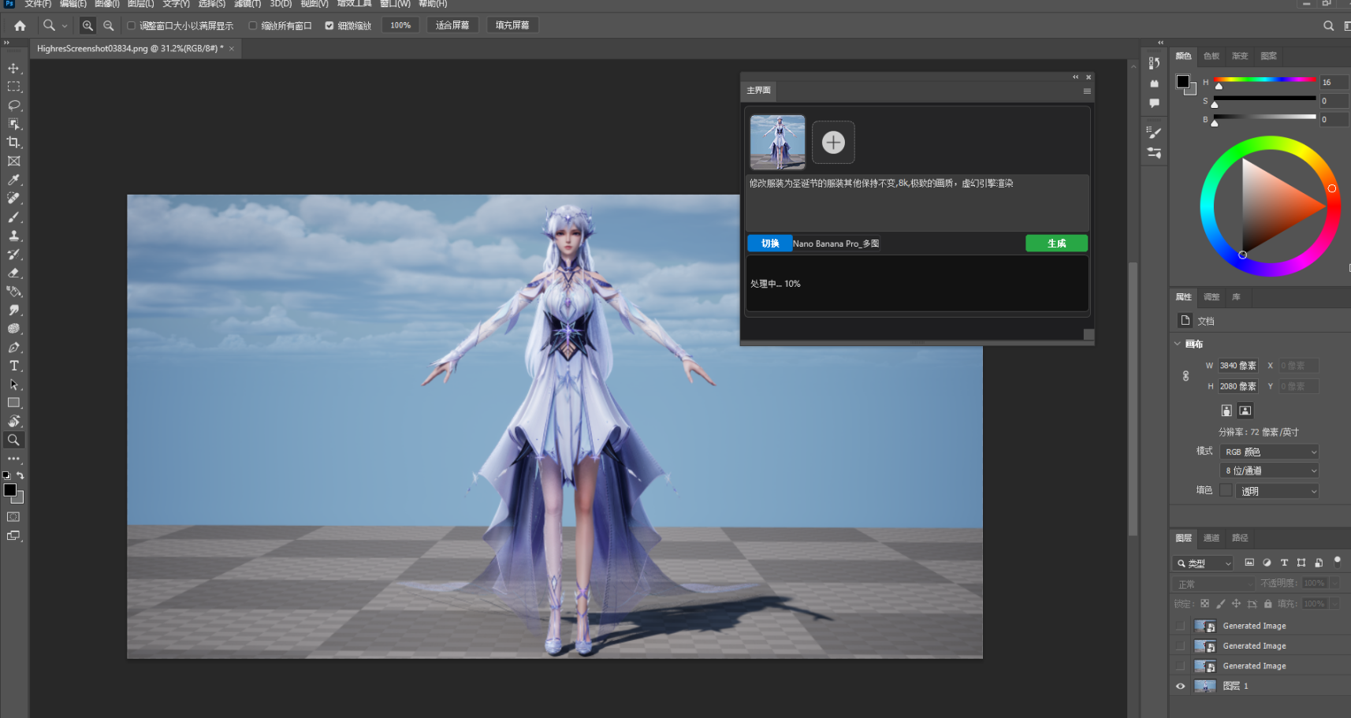Hide the 图层 1 layer
This screenshot has height=718, width=1351.
pos(1180,686)
